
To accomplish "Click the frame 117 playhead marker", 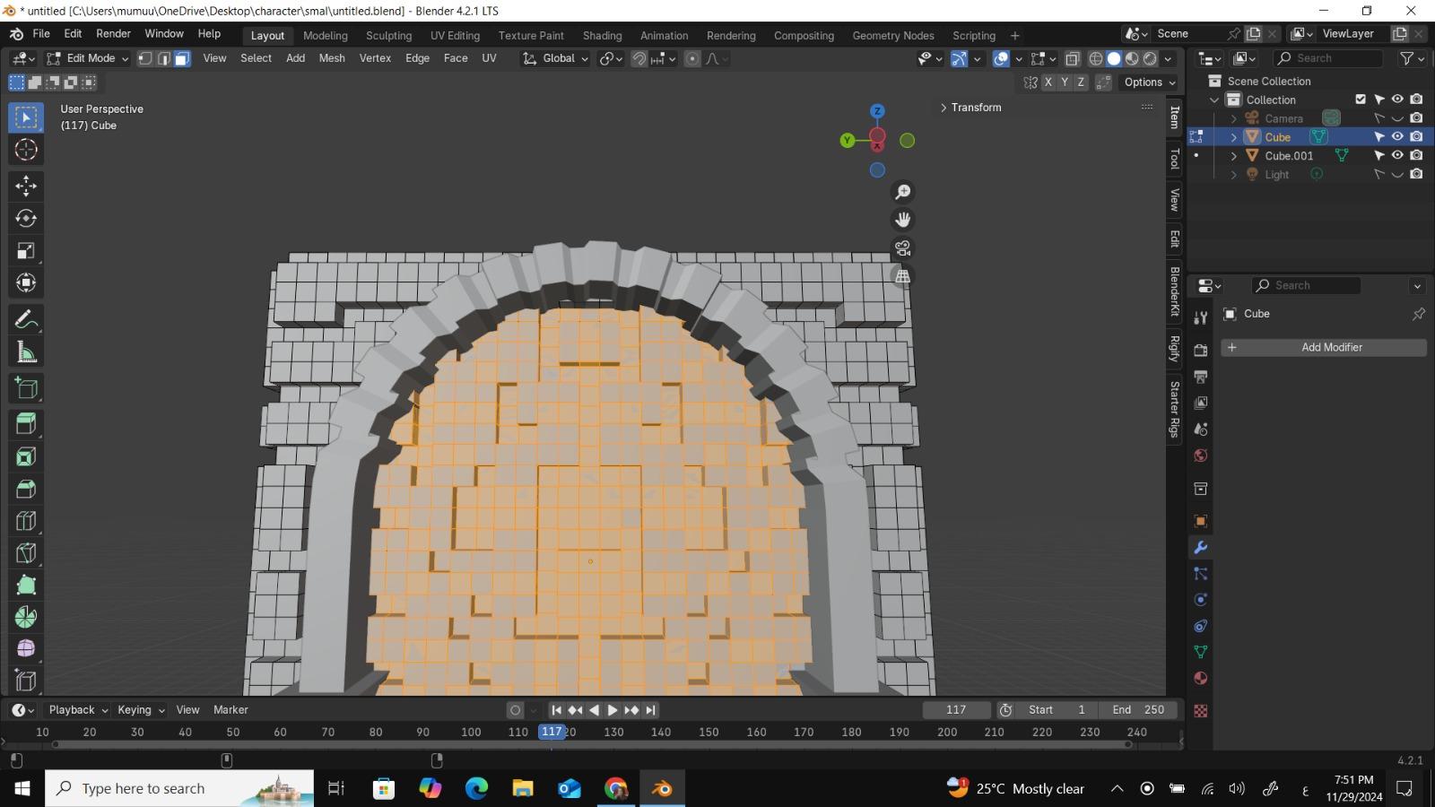I will (x=552, y=732).
